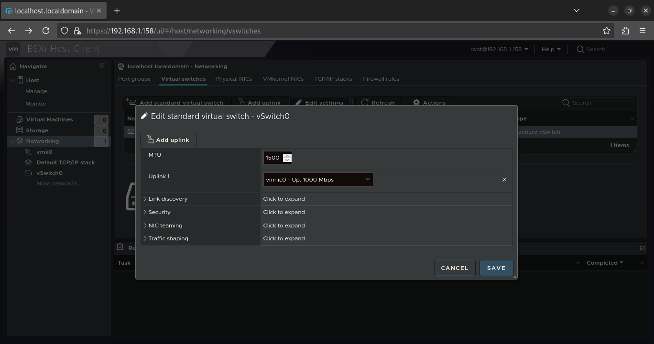Open browser extensions icon

point(625,31)
